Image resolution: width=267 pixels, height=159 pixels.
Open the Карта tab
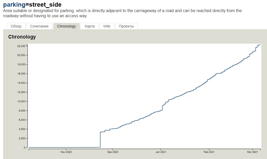90,26
